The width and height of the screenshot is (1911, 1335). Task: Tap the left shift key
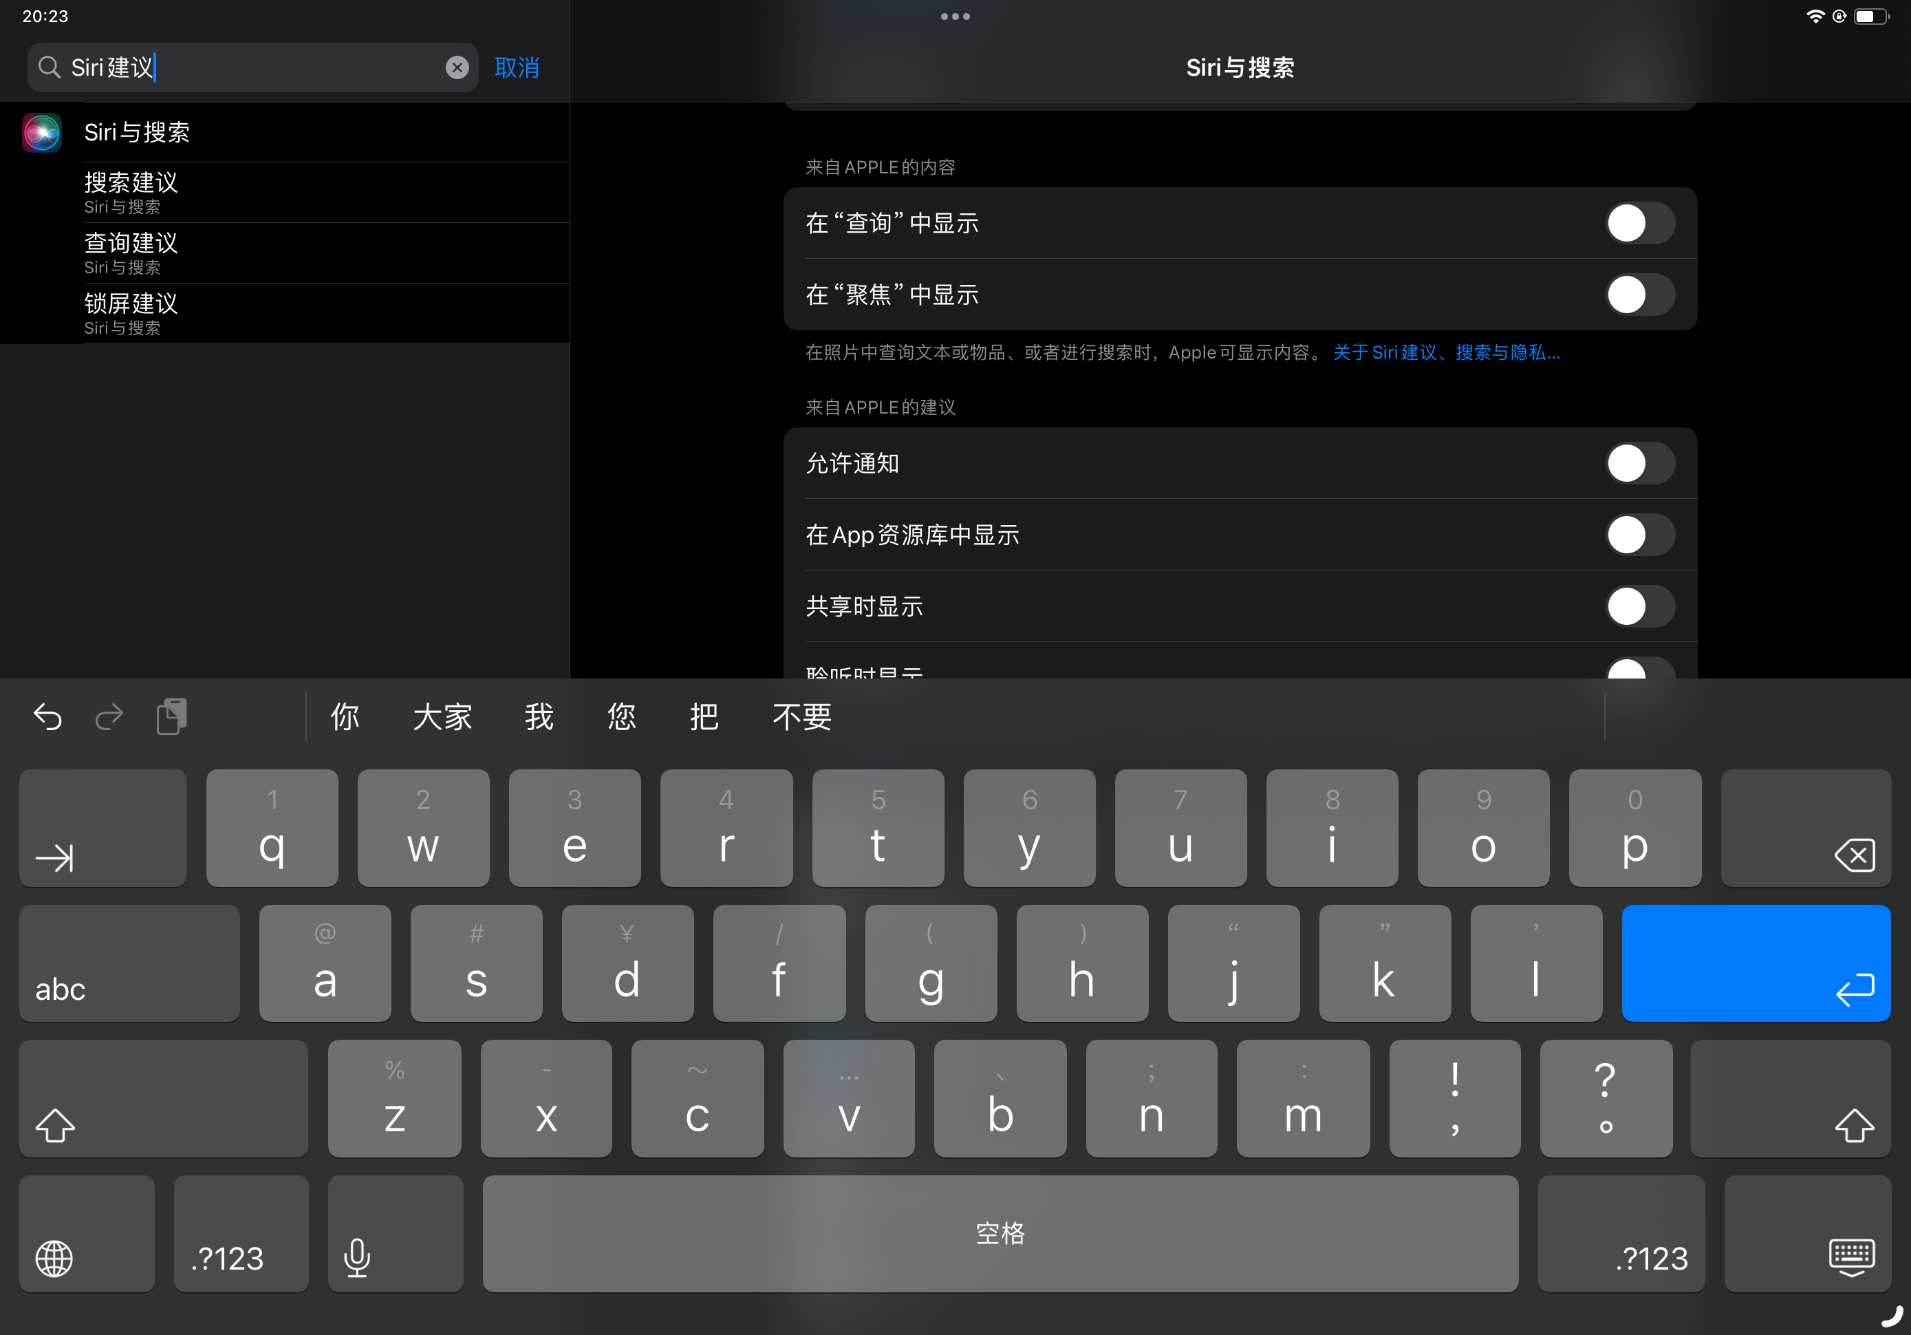164,1098
